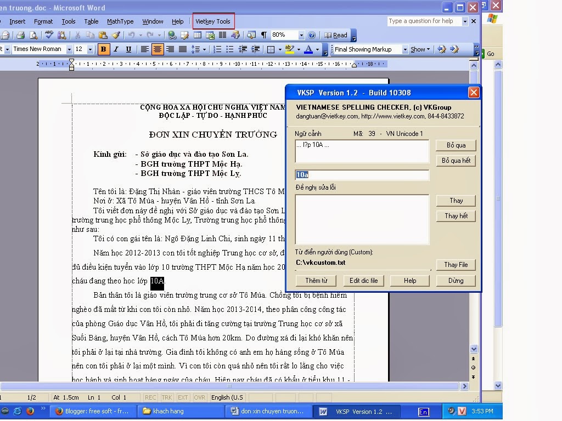This screenshot has height=421, width=562.
Task: Apply the font color A button
Action: [x=308, y=49]
